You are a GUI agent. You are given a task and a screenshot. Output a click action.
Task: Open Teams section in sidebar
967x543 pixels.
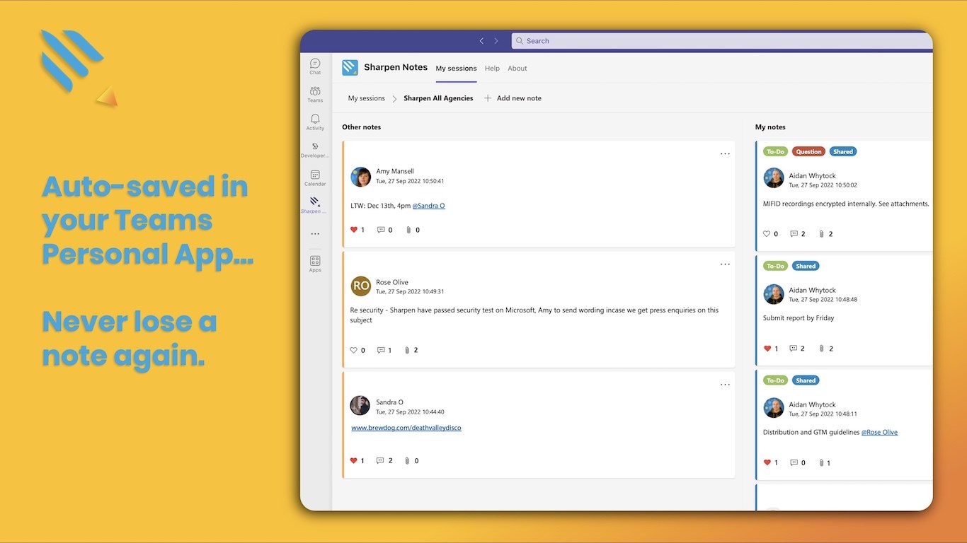(x=315, y=94)
